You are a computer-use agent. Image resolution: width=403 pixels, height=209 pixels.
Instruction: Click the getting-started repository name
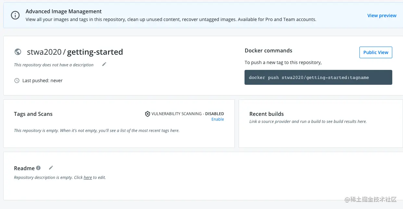click(x=95, y=52)
